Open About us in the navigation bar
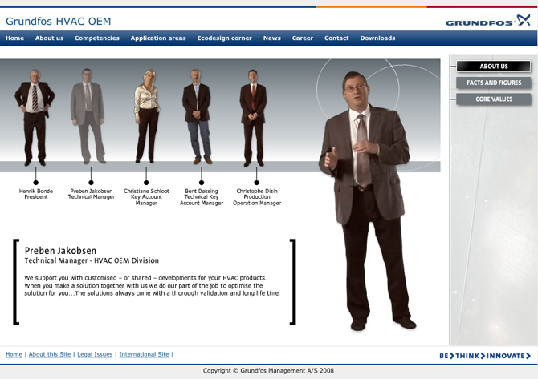 50,38
